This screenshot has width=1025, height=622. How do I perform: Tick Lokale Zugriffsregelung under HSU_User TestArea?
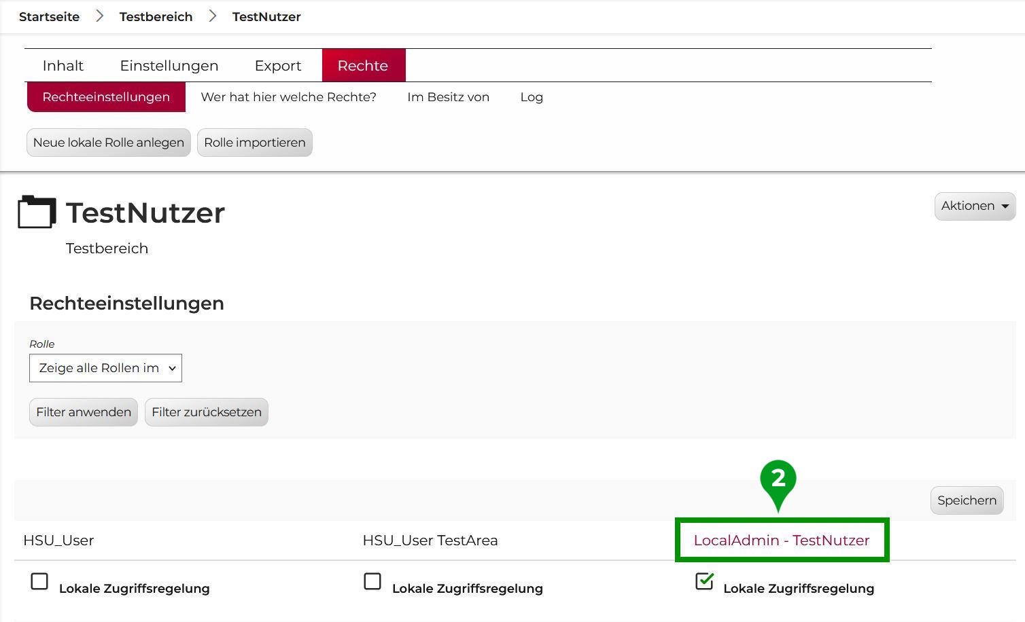372,581
